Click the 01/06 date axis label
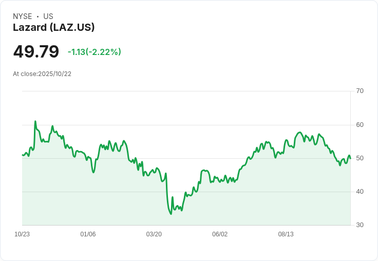The height and width of the screenshot is (261, 378). 88,234
